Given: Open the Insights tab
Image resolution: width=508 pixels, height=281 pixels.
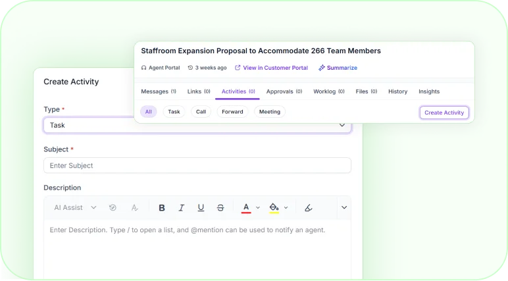Looking at the screenshot, I should pos(429,91).
